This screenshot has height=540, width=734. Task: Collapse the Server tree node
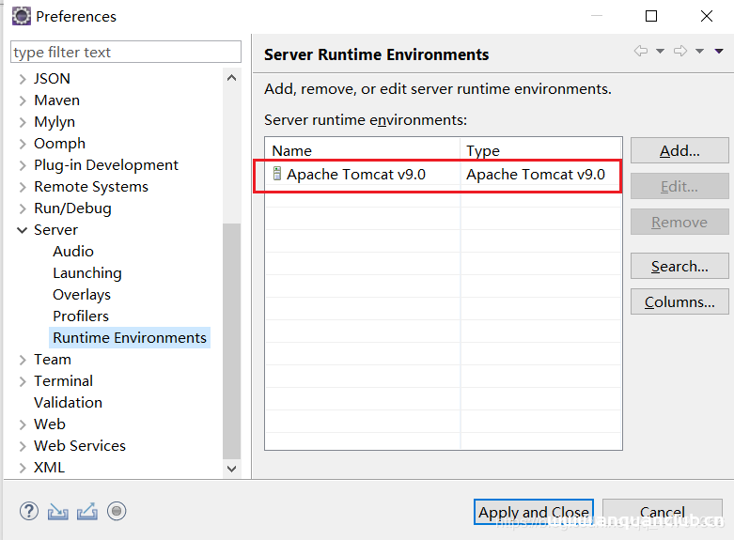coord(23,230)
